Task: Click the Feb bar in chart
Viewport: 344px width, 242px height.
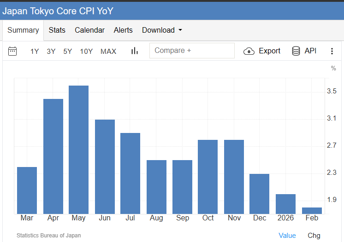Action: click(x=312, y=211)
